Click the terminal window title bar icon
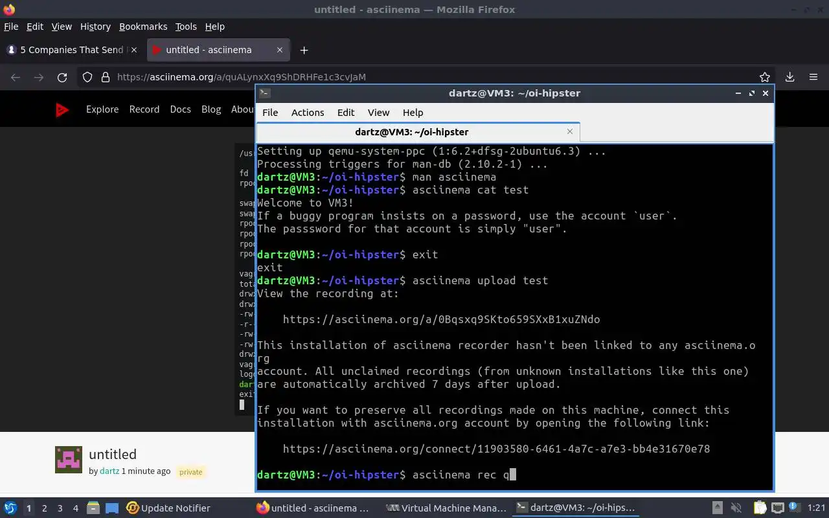The image size is (829, 518). tap(264, 93)
